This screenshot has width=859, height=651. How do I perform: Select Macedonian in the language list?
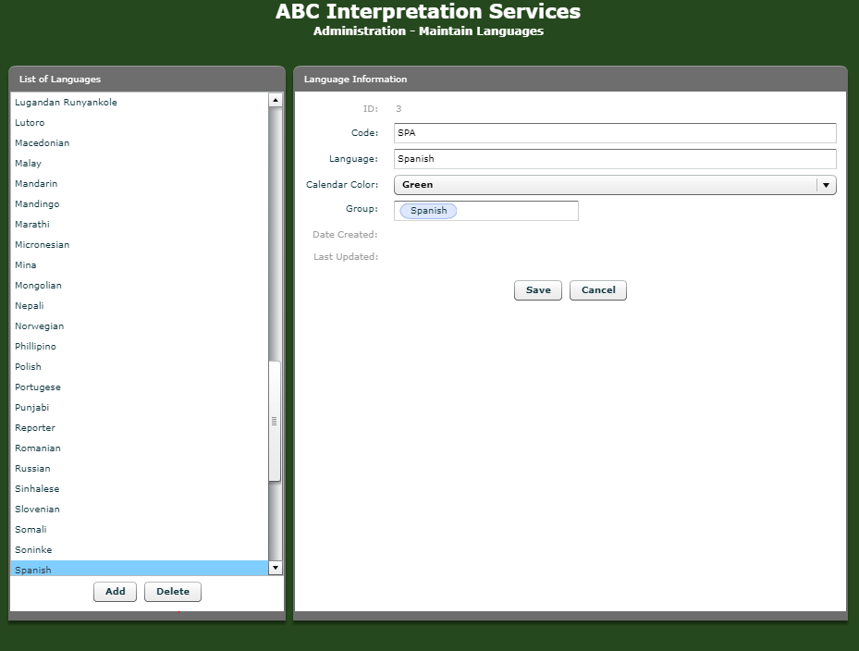140,143
